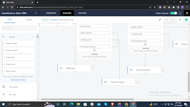Click the Waitlisted node Zoho CRM icon
Screen dimensions: 190x107
[x=61, y=68]
